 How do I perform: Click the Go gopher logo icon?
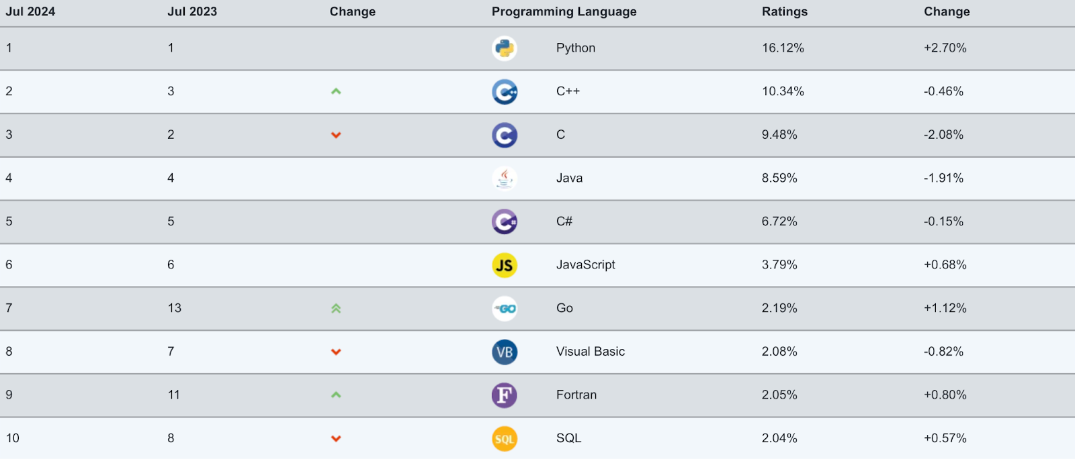[505, 309]
